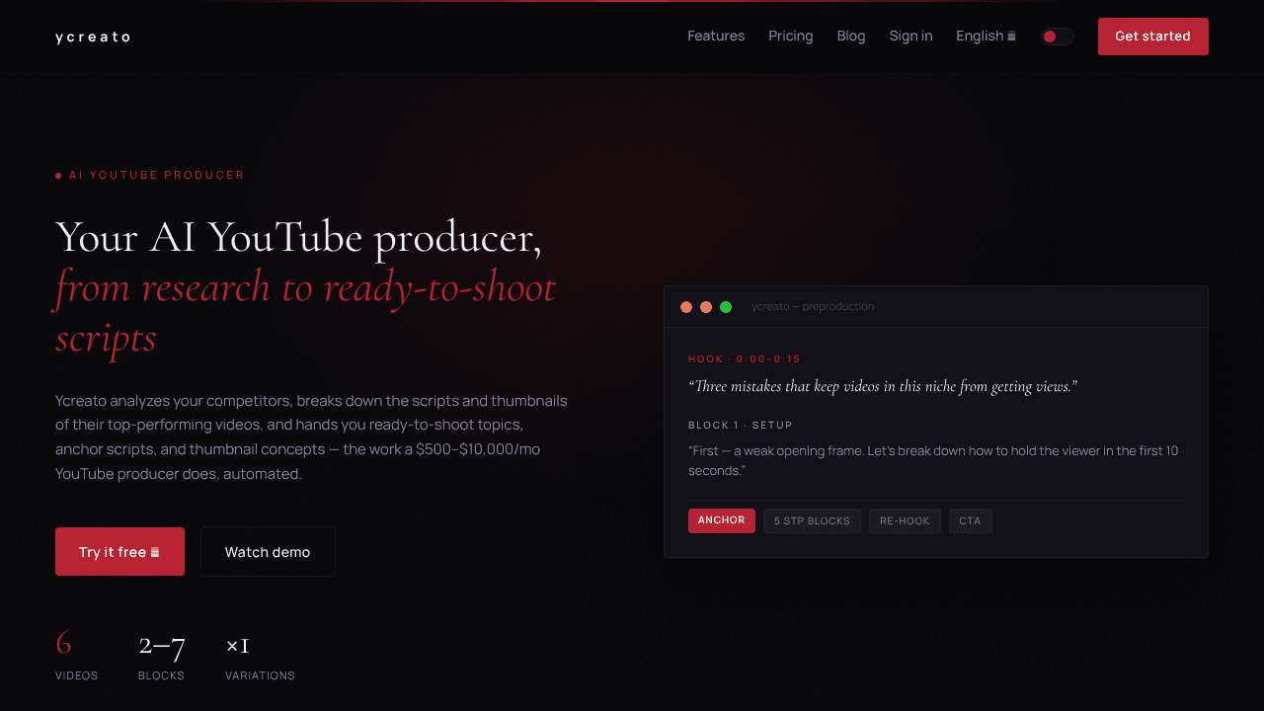Click Sign in in the header
Screen dimensions: 1264x711
910,36
